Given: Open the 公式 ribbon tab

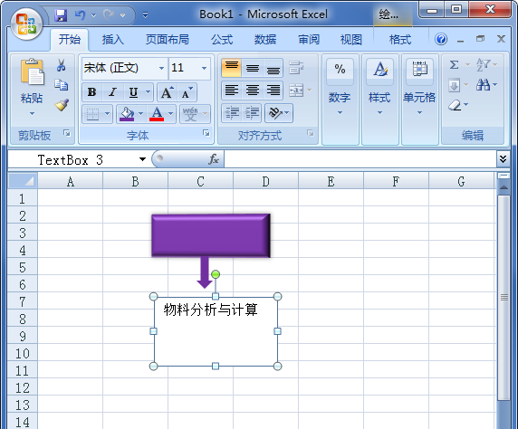Looking at the screenshot, I should [x=222, y=40].
